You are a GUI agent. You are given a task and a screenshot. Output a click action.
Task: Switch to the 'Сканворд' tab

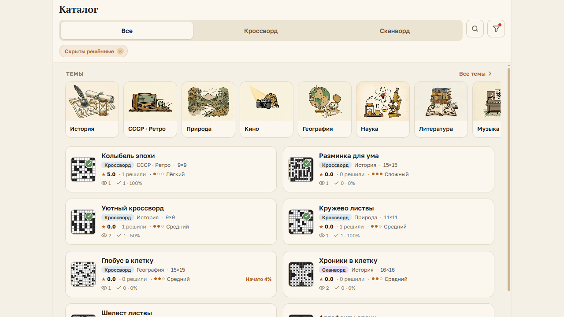[x=395, y=31]
